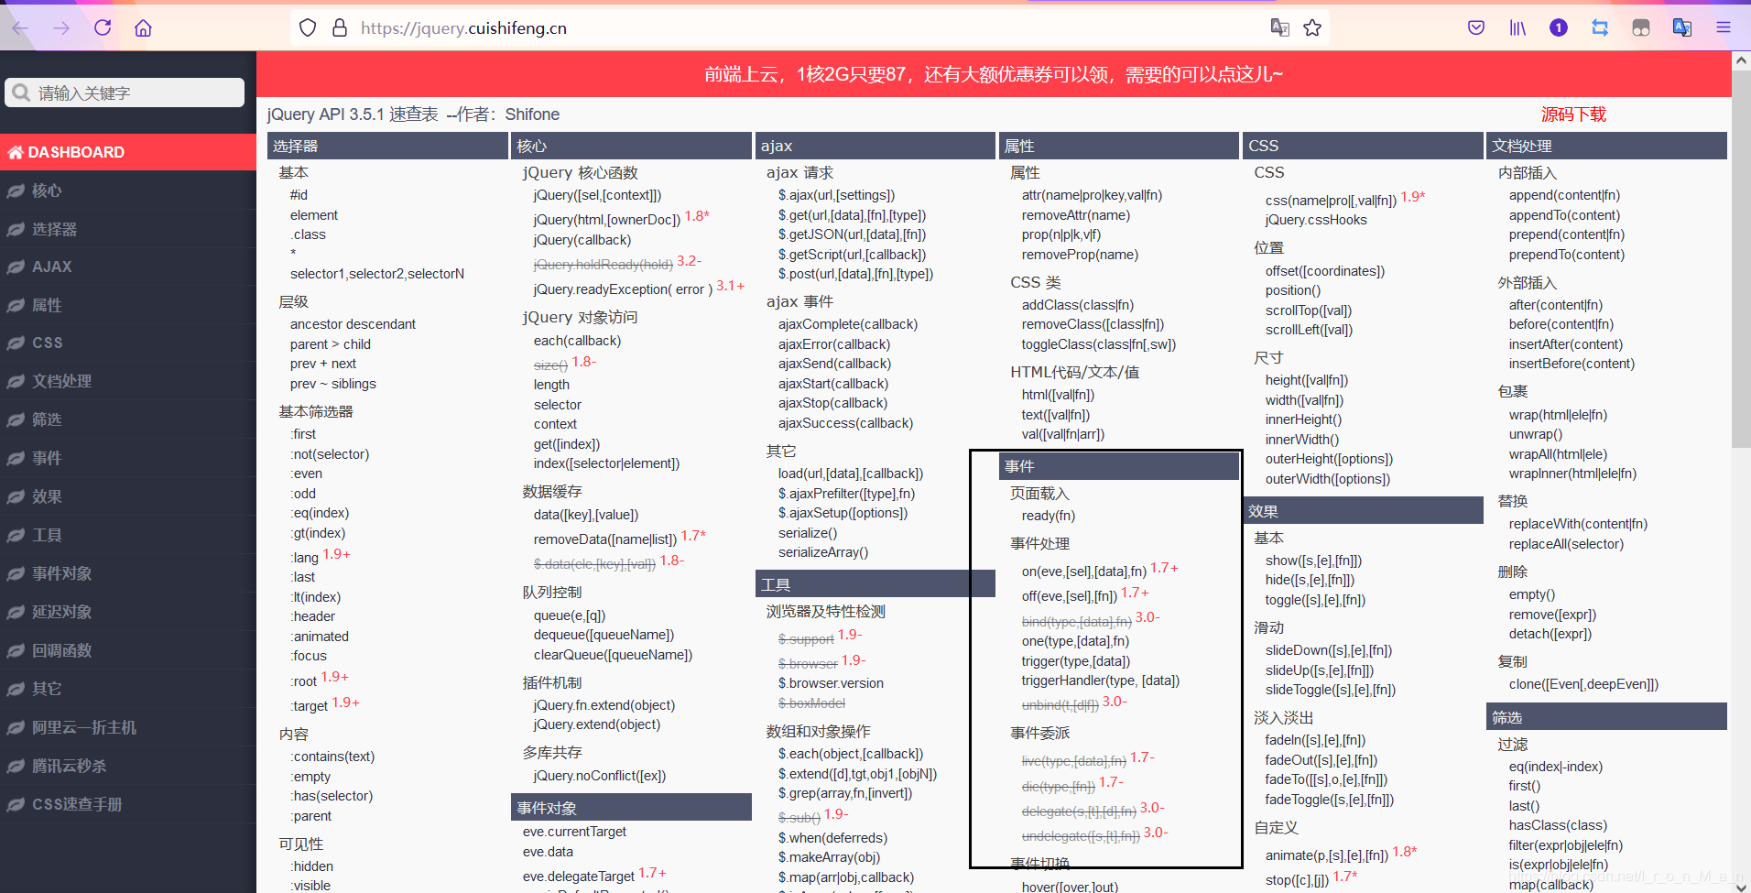
Task: Click the blue crop screenshot toolbar icon
Action: tap(1600, 27)
